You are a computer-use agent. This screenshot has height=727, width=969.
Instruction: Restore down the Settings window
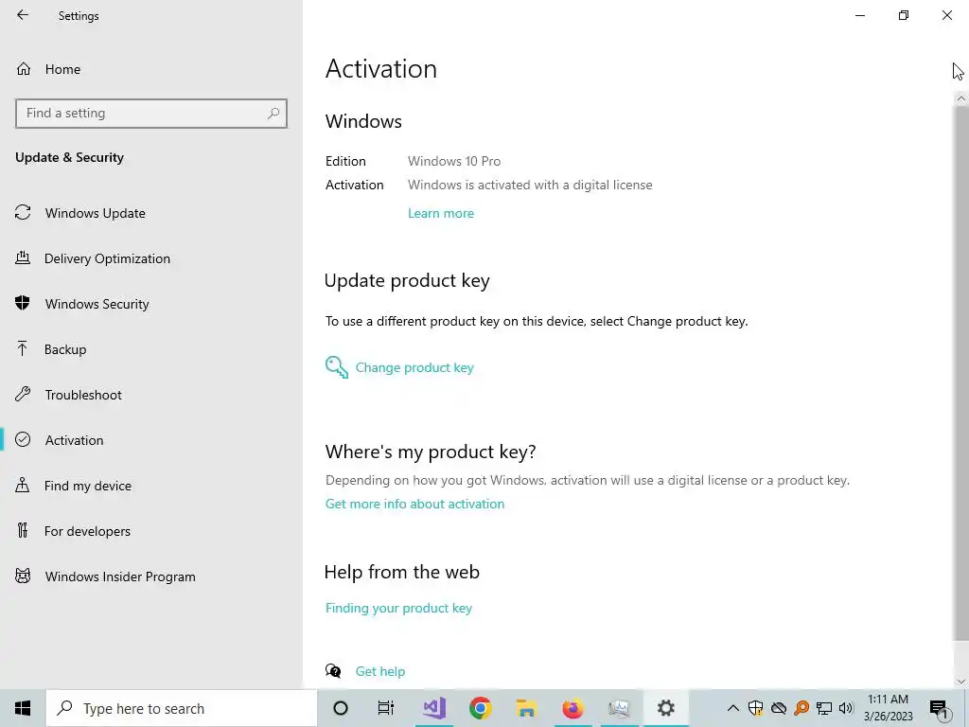(x=904, y=15)
